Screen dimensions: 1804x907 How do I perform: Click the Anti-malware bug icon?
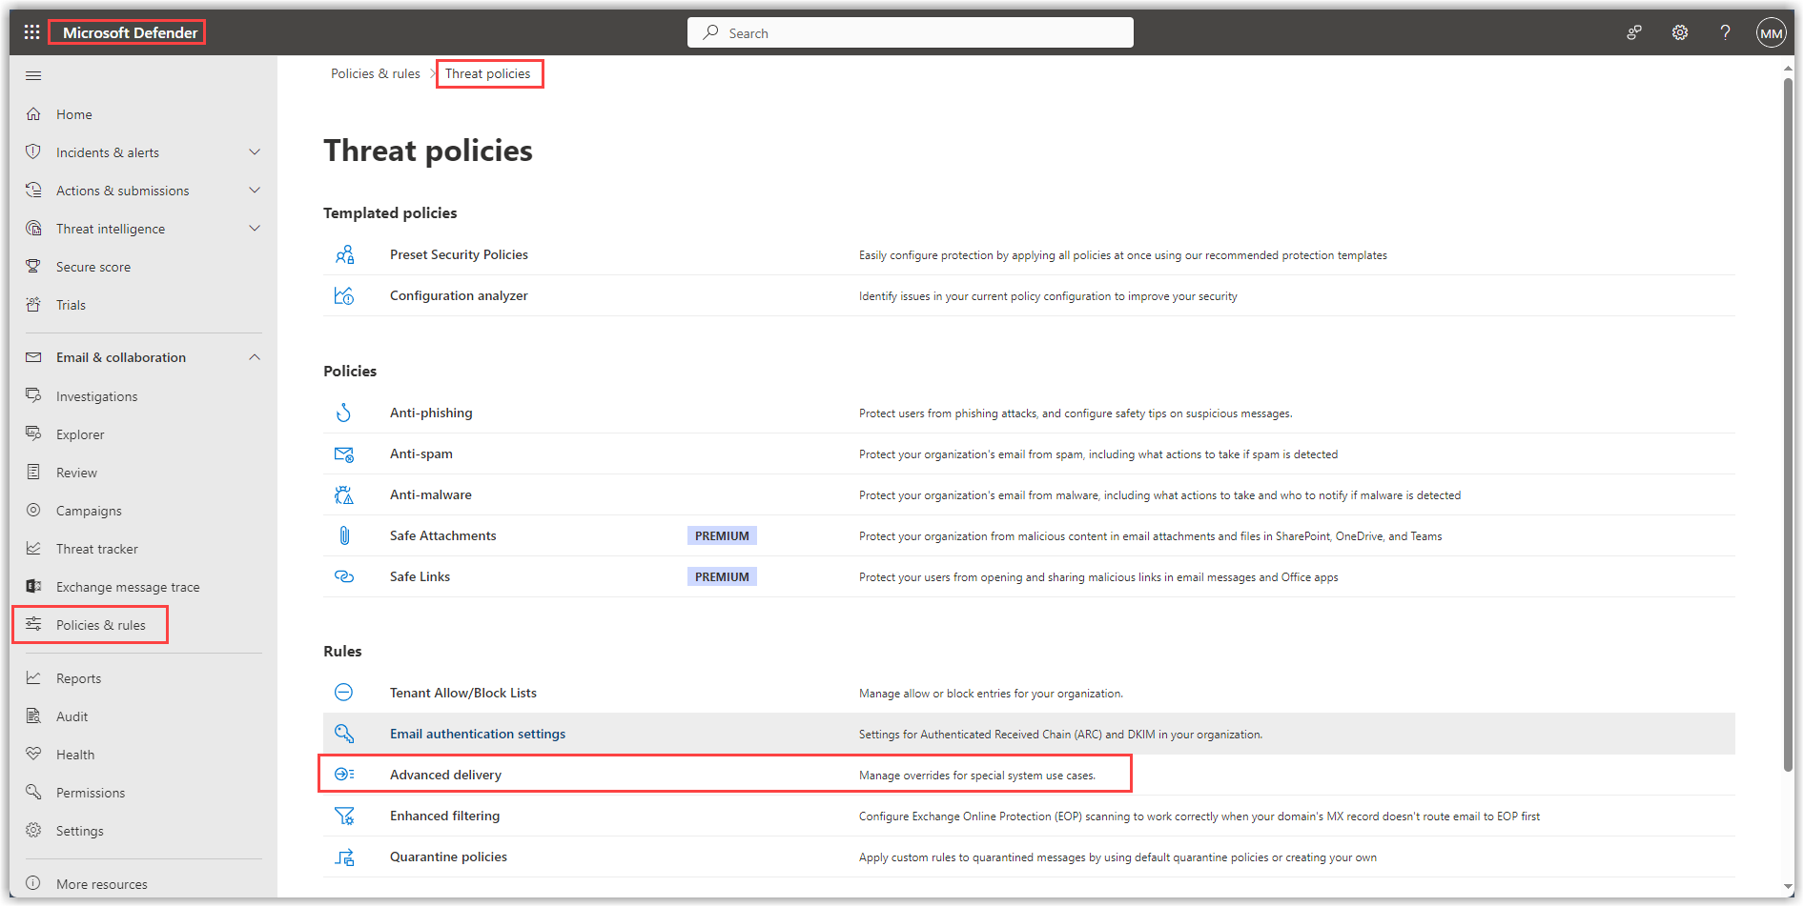point(344,495)
